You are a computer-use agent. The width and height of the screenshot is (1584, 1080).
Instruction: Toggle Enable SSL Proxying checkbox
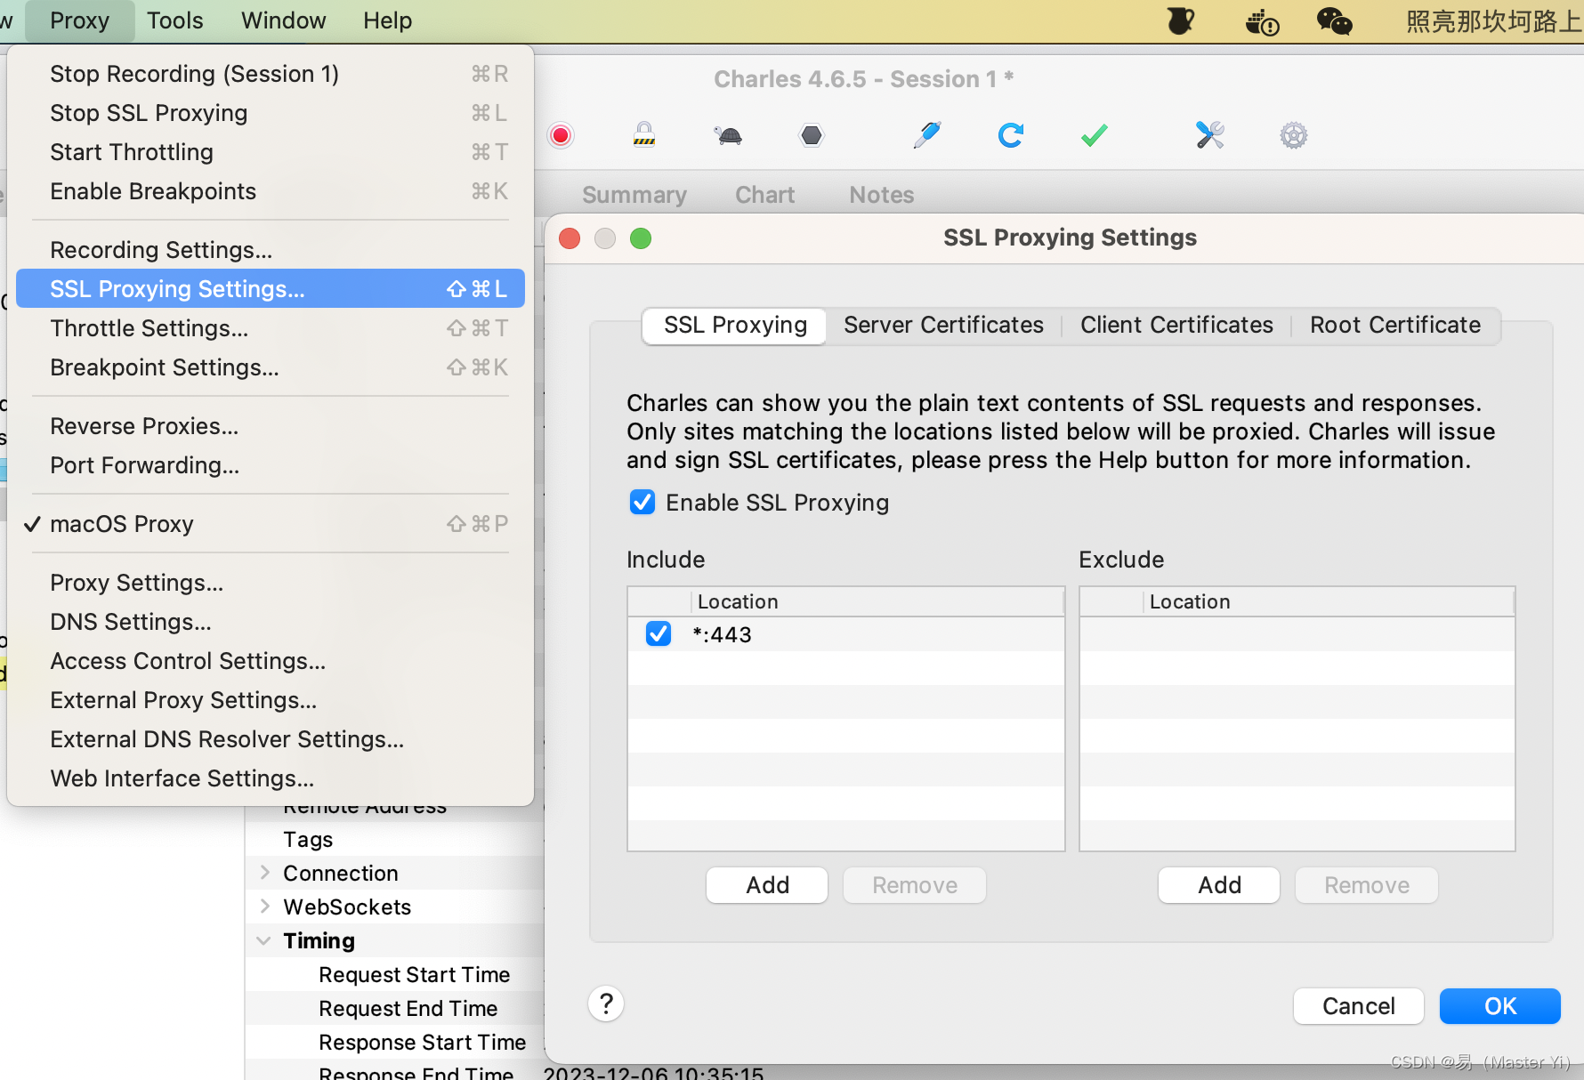tap(642, 503)
